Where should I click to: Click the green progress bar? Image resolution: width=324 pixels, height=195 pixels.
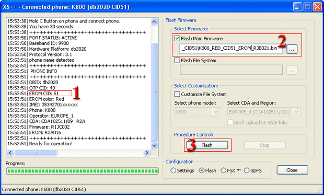coord(82,171)
